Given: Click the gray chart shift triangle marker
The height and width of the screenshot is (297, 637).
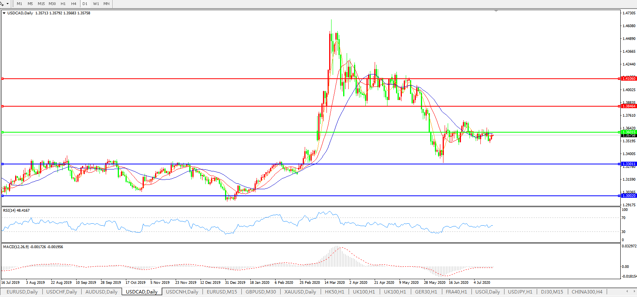Looking at the screenshot, I should click(496, 11).
